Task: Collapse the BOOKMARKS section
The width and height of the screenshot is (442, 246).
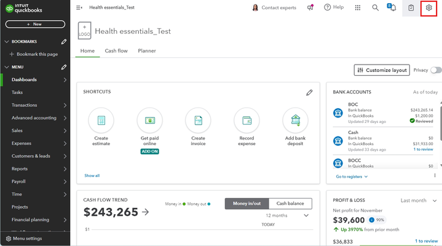Action: [x=7, y=41]
